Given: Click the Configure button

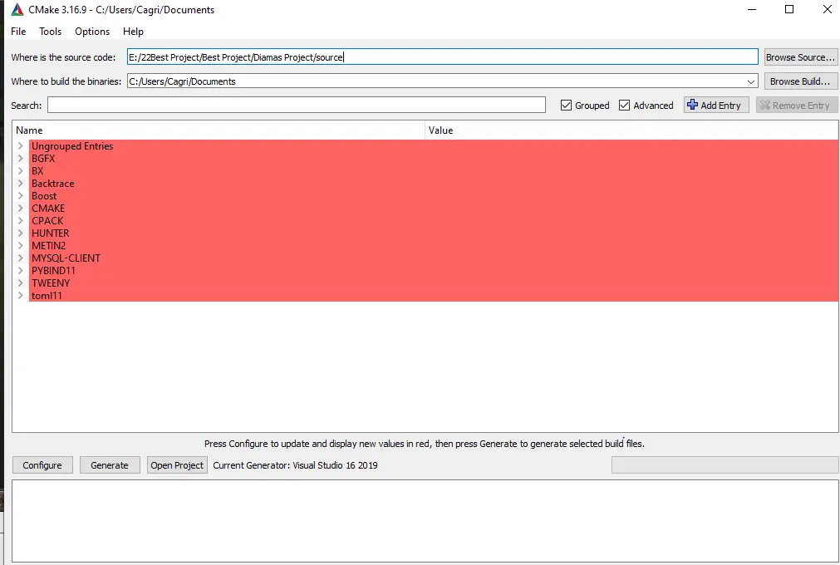Looking at the screenshot, I should (42, 465).
